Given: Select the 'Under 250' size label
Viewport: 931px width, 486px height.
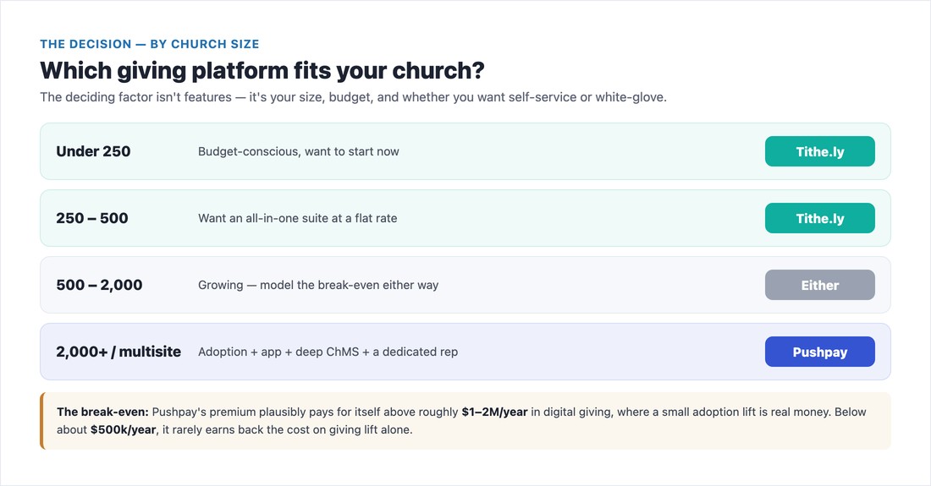Looking at the screenshot, I should point(93,152).
